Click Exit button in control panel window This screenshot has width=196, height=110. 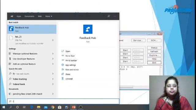[x=154, y=63]
